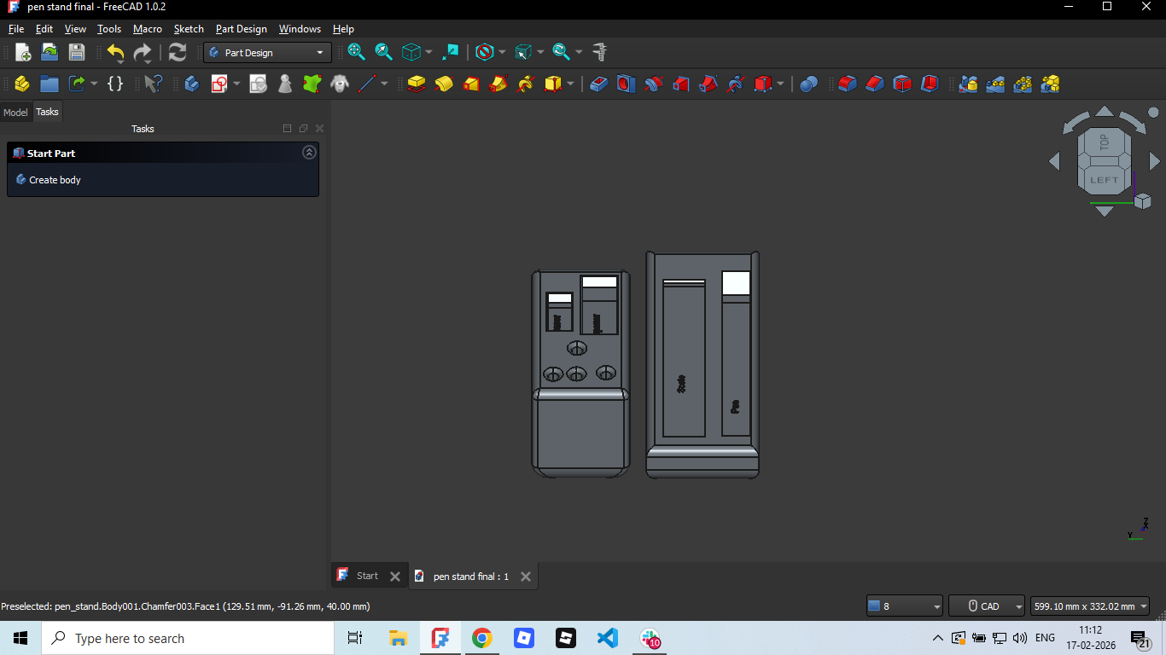The width and height of the screenshot is (1166, 655).
Task: Close the pen stand final tab
Action: (x=526, y=577)
